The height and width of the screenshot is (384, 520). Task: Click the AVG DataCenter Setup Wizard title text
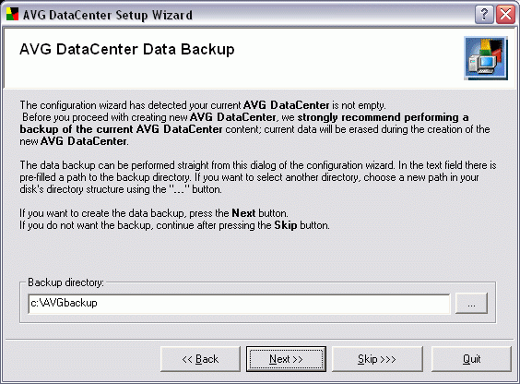(x=108, y=16)
